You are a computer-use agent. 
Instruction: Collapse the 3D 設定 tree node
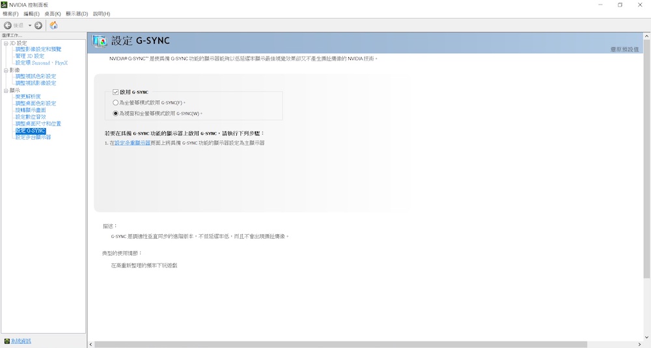[6, 43]
